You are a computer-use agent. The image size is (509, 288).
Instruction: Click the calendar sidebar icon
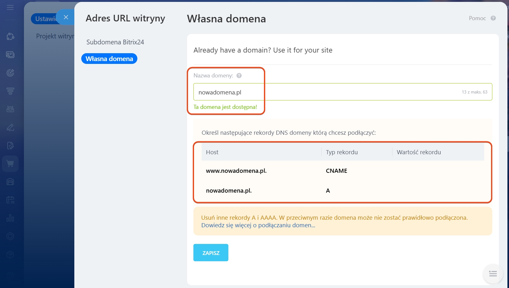point(10,200)
